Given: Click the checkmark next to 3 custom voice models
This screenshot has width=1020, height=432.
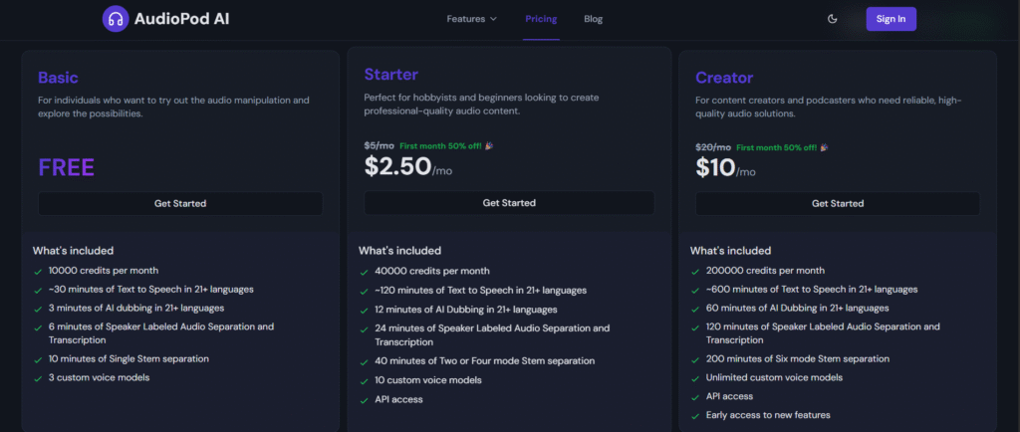Looking at the screenshot, I should click(38, 379).
